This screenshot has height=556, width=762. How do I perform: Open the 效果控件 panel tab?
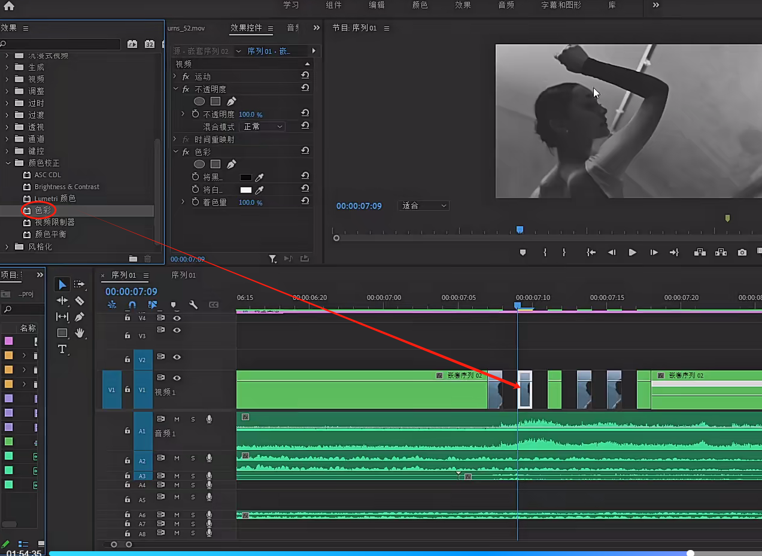[x=246, y=28]
